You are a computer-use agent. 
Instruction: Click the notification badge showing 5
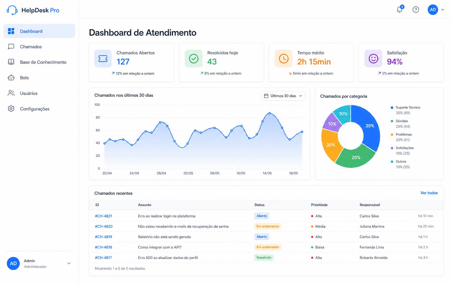(402, 7)
